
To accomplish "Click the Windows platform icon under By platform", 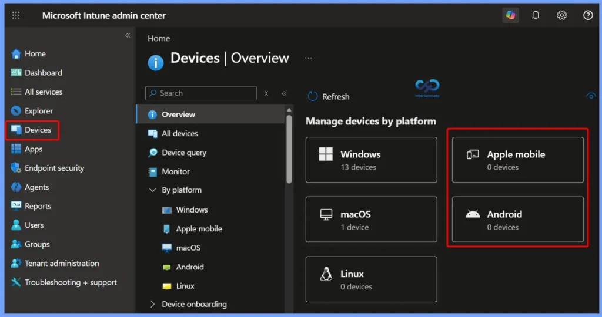I will click(166, 210).
